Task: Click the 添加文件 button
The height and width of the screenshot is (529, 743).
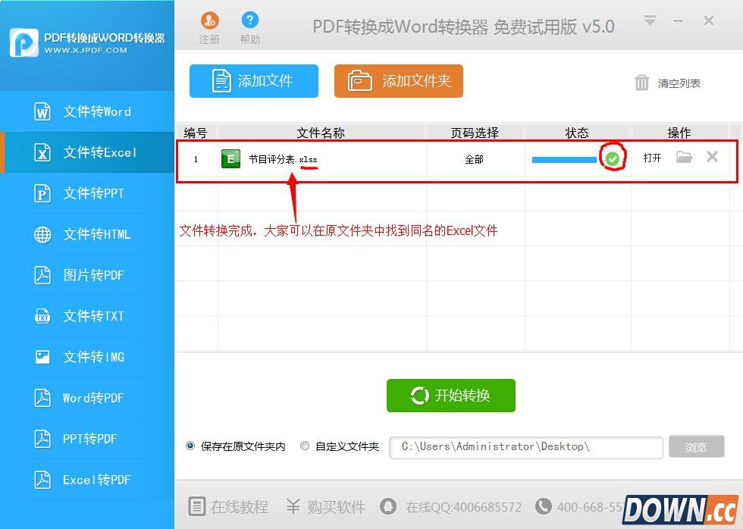Action: 253,81
